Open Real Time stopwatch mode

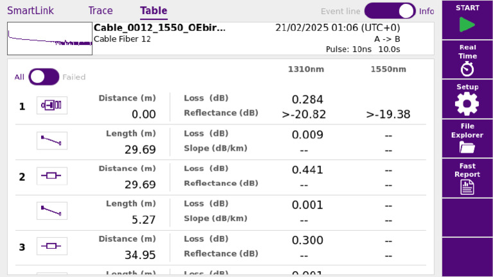point(467,60)
